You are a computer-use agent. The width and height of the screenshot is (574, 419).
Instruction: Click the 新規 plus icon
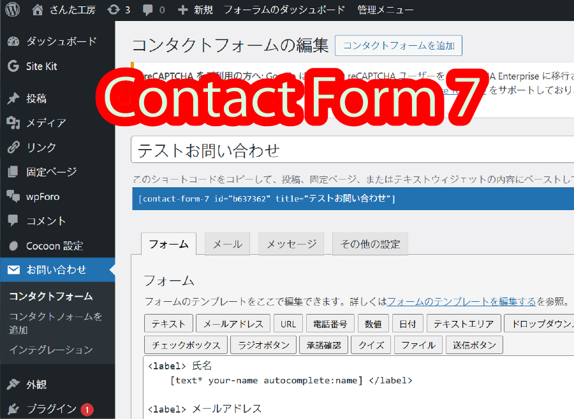click(x=183, y=10)
